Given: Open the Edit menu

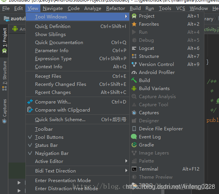Looking at the screenshot, I should [x=18, y=8].
